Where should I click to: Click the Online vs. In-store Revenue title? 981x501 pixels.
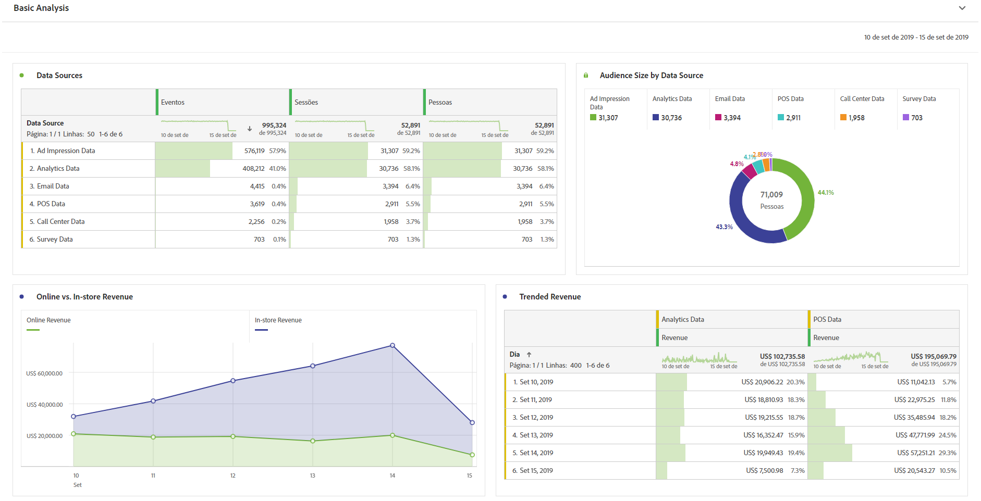click(84, 297)
